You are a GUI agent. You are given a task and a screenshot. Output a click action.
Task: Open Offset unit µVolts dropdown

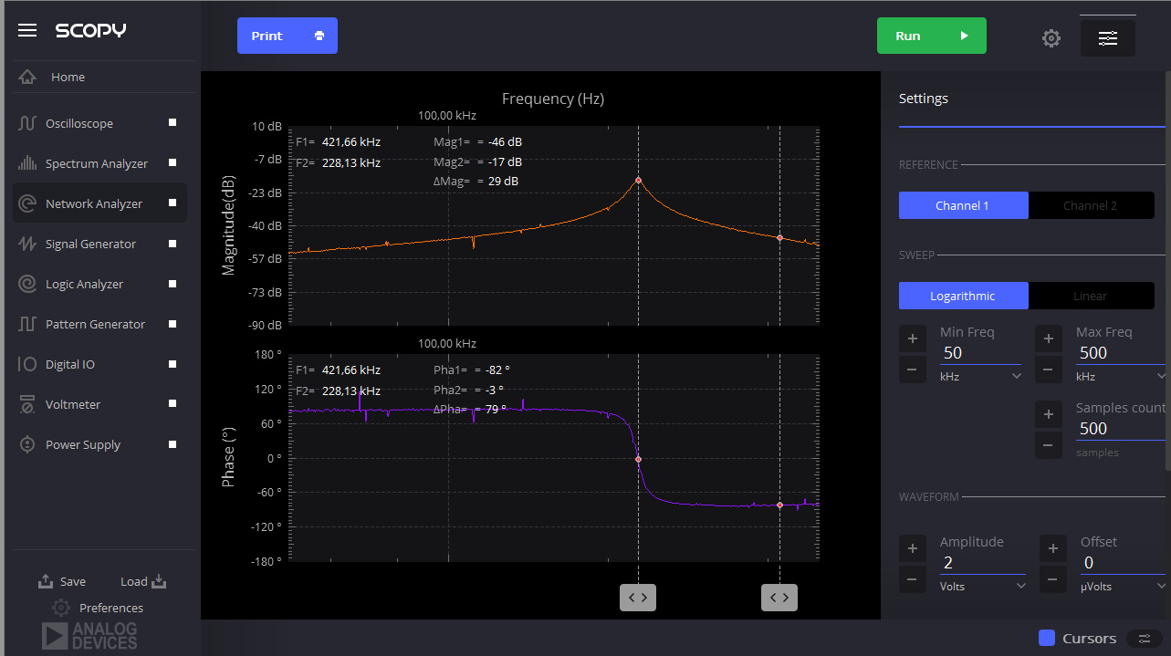[x=1124, y=587]
